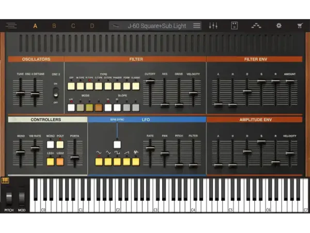Viewport: 310px width, 233px height.
Task: Switch to part D
Action: tap(92, 26)
